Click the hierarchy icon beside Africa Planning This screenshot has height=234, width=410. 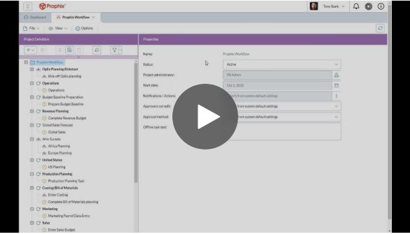point(44,146)
